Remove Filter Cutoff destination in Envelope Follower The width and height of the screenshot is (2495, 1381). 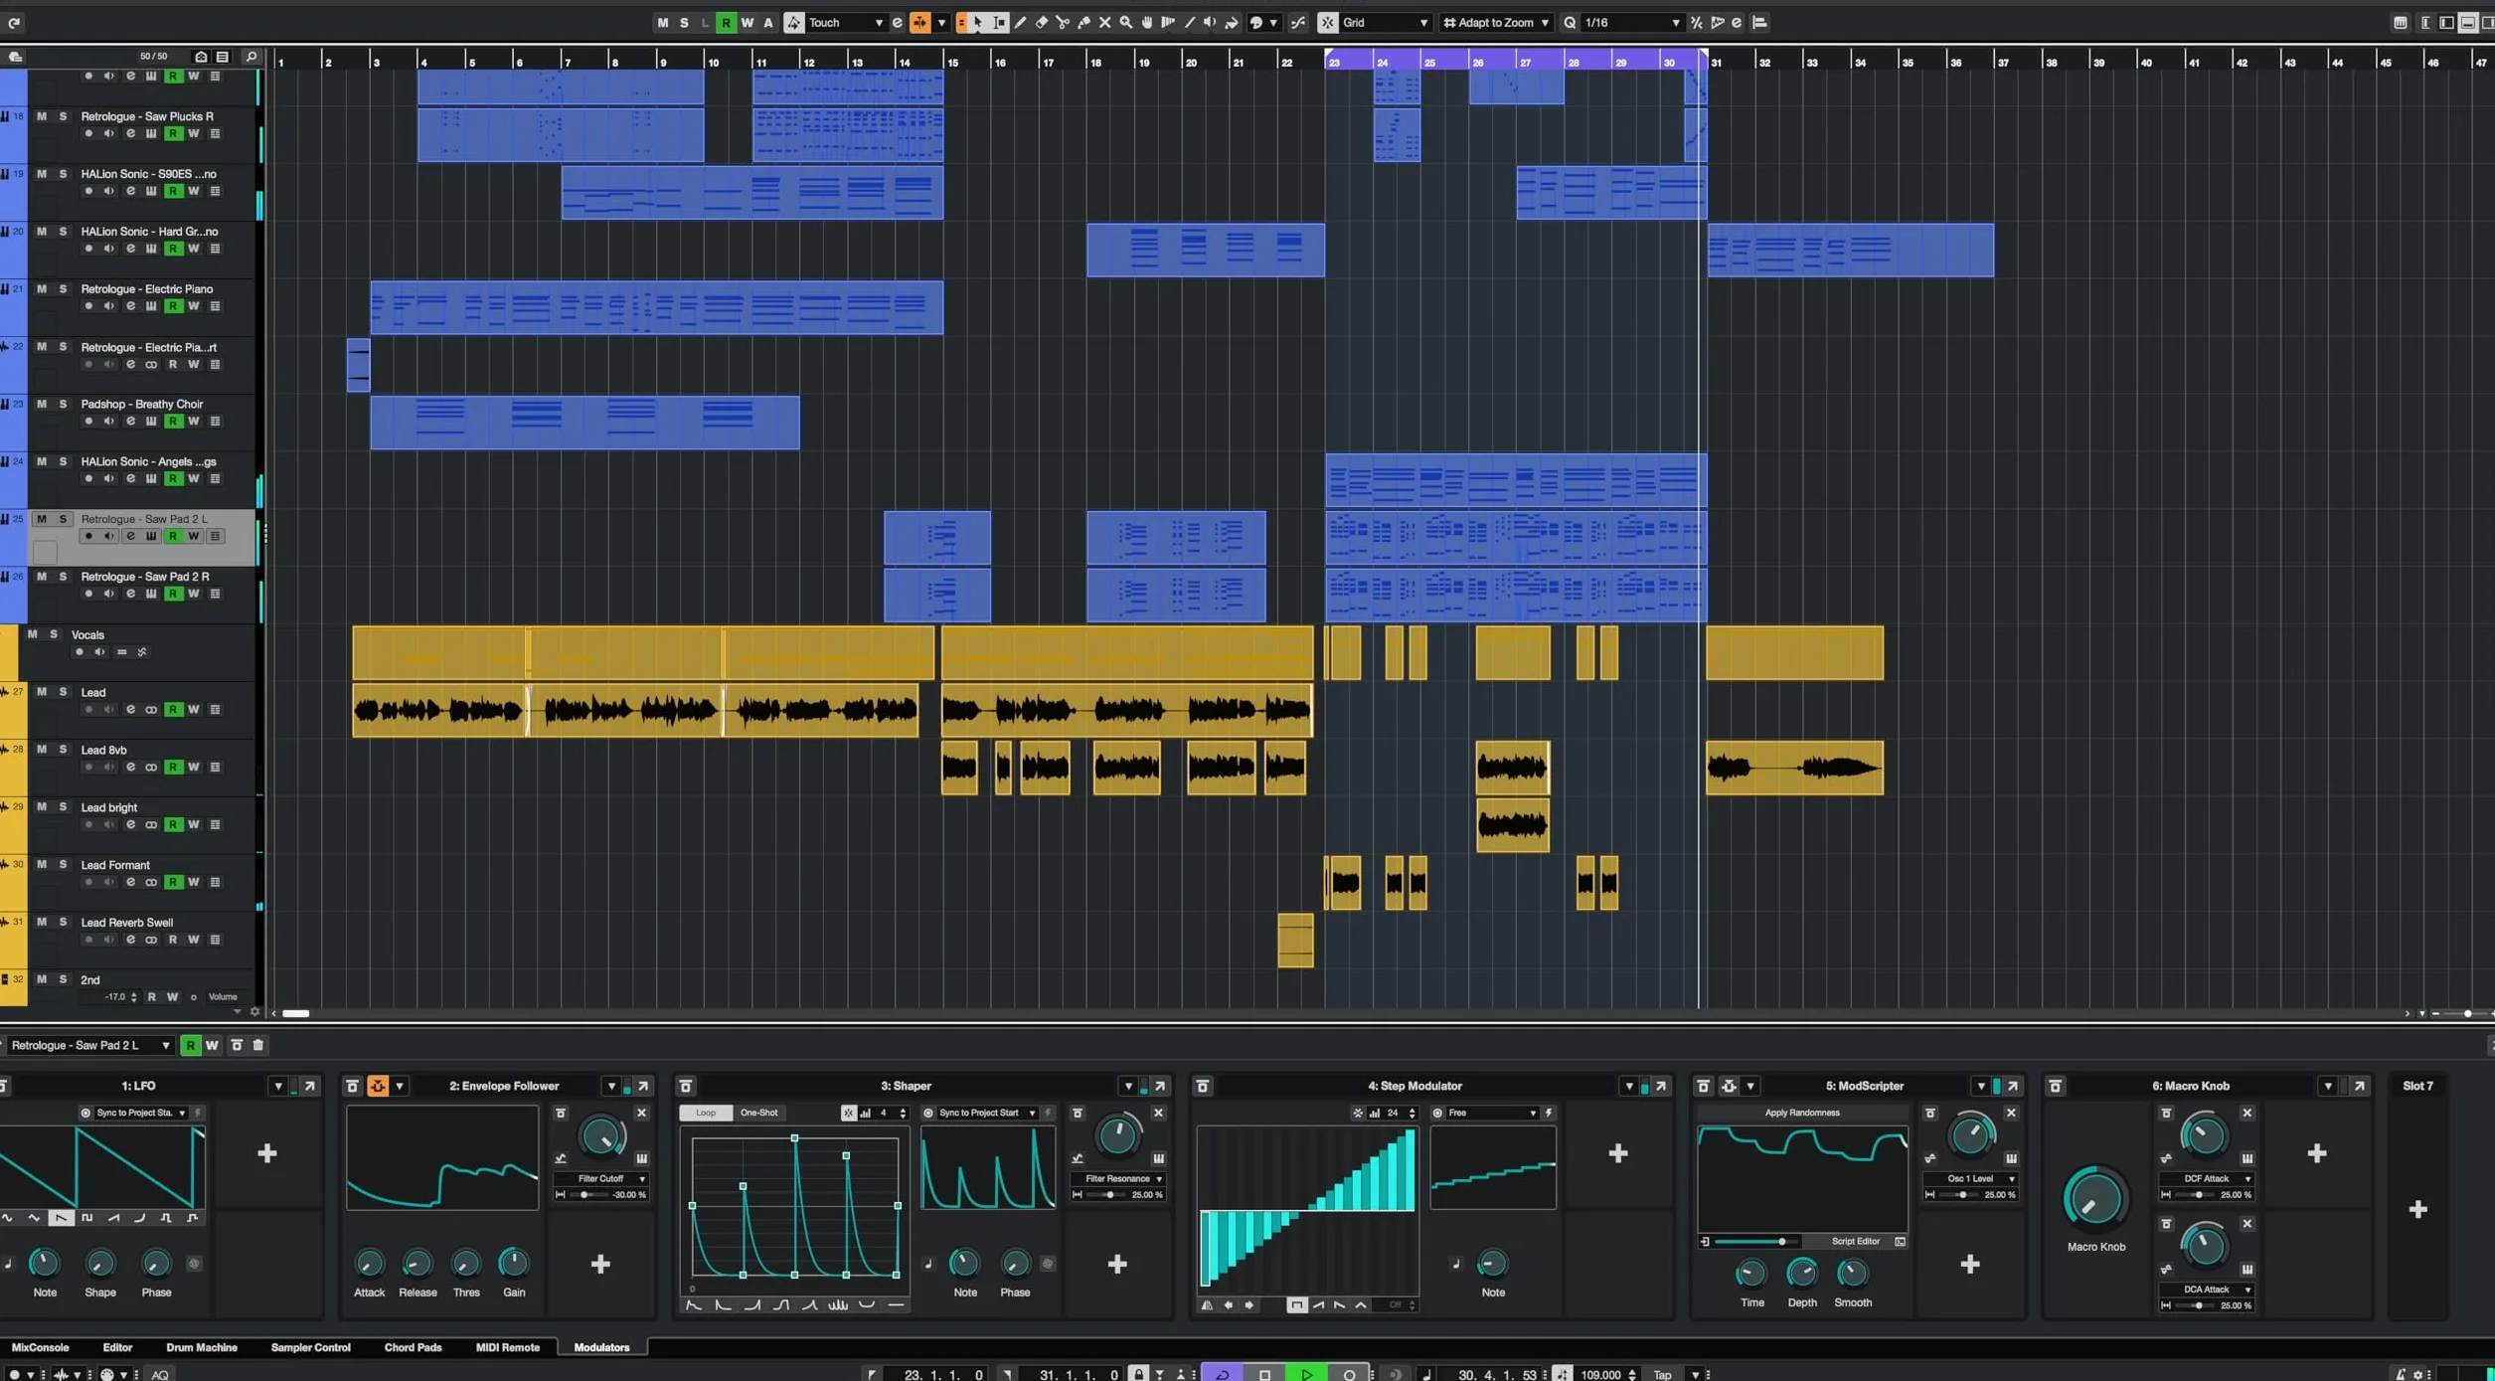(x=641, y=1113)
